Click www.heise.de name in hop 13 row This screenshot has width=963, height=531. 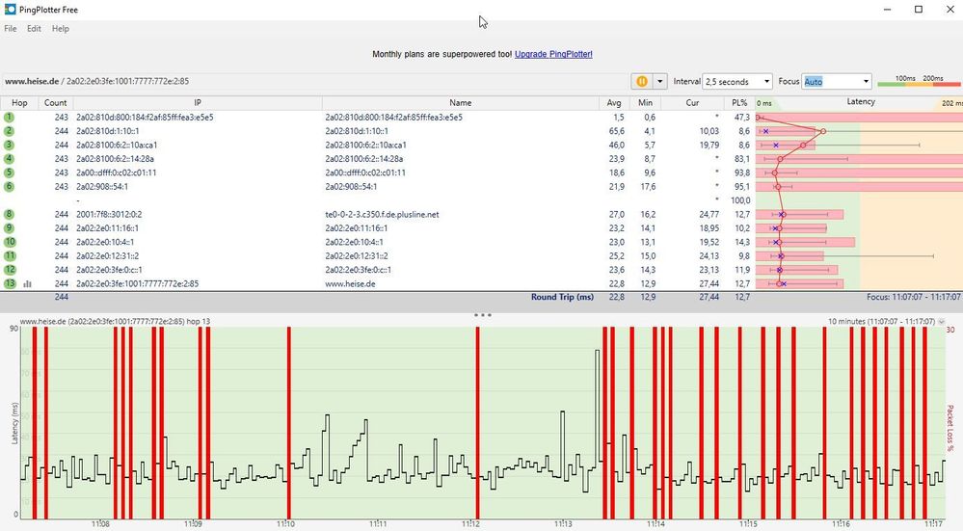(350, 283)
